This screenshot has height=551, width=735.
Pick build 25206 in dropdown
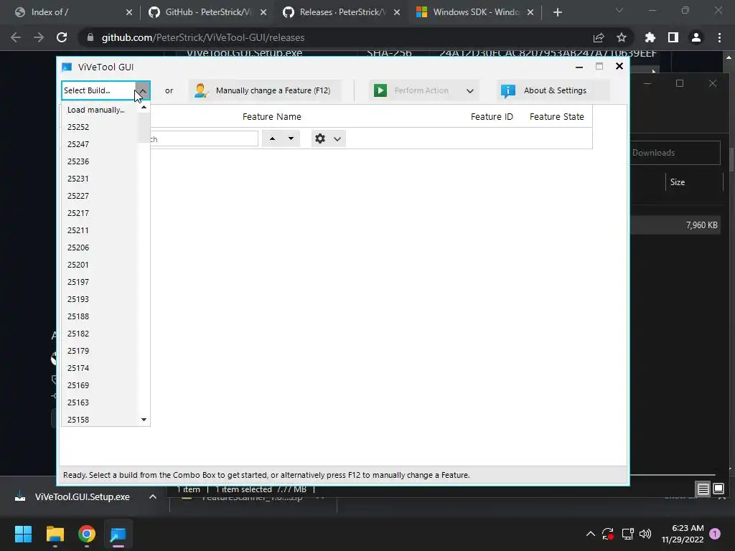click(x=99, y=248)
